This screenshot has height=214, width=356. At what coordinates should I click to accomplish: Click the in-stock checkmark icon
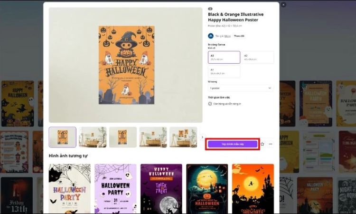click(210, 103)
